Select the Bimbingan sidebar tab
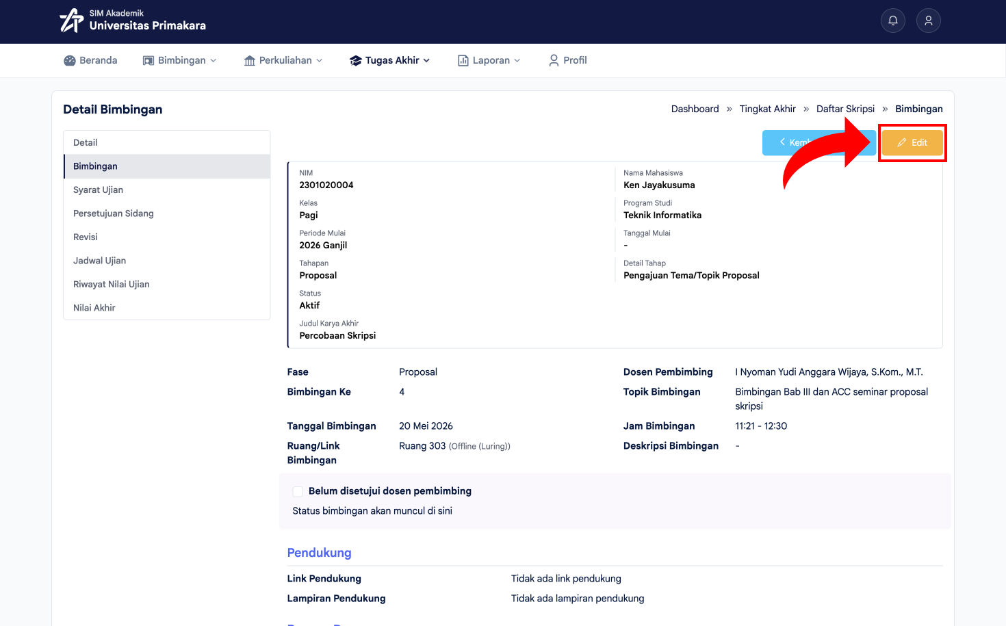The height and width of the screenshot is (626, 1006). point(167,166)
